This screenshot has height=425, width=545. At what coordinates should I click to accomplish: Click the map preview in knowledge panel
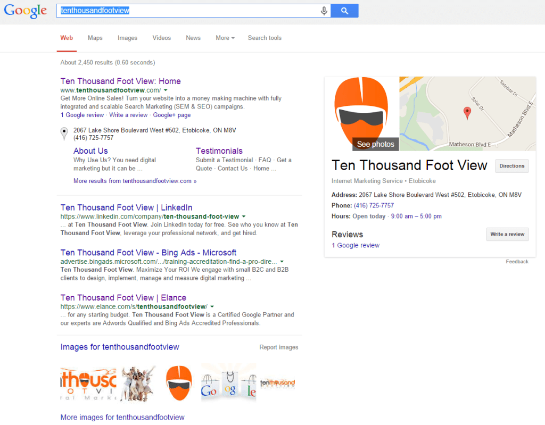(x=467, y=114)
